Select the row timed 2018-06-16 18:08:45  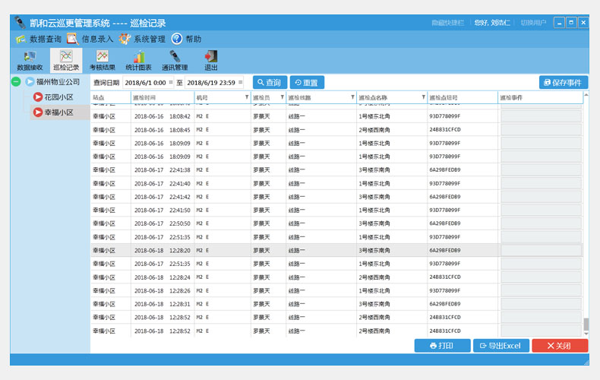(336, 130)
